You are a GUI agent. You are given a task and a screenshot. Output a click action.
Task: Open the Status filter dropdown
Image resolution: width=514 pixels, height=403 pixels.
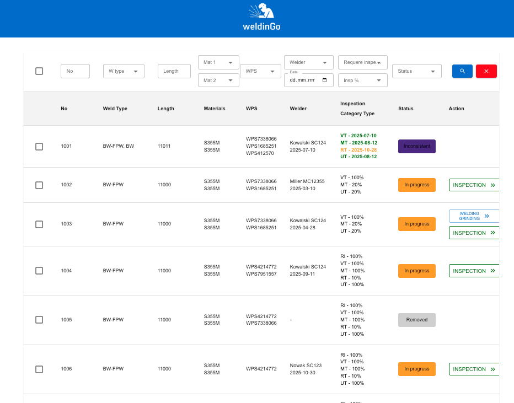[x=416, y=71]
